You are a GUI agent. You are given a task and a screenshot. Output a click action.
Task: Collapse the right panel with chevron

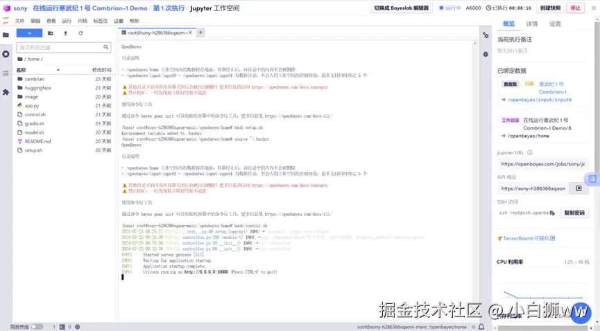click(x=594, y=8)
